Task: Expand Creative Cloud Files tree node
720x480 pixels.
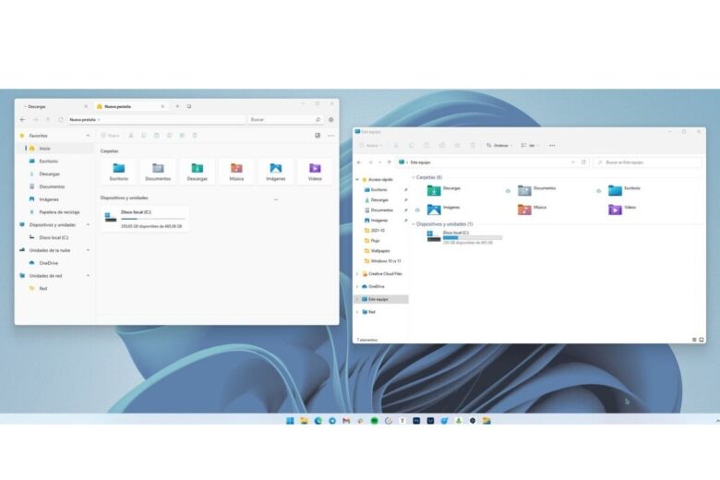Action: pyautogui.click(x=357, y=274)
